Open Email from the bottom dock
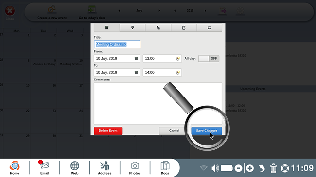Viewport: 316px width, 177px height. [45, 168]
